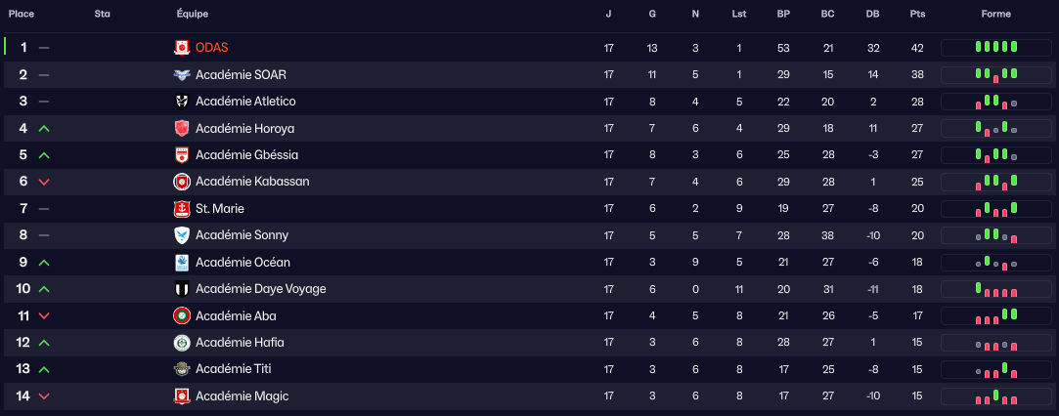Screen dimensions: 1059x416
Task: Click the ODAS club crest icon
Action: pos(182,48)
